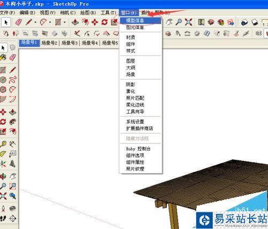Screen dimensions: 268x229
Task: Select the Push/Pull tool in top toolbar
Action: click(75, 22)
